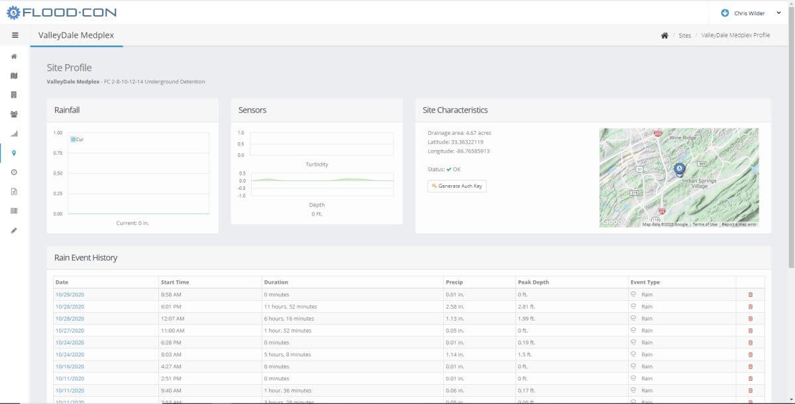Click the signal bars icon in sidebar
This screenshot has height=404, width=795.
[x=14, y=134]
